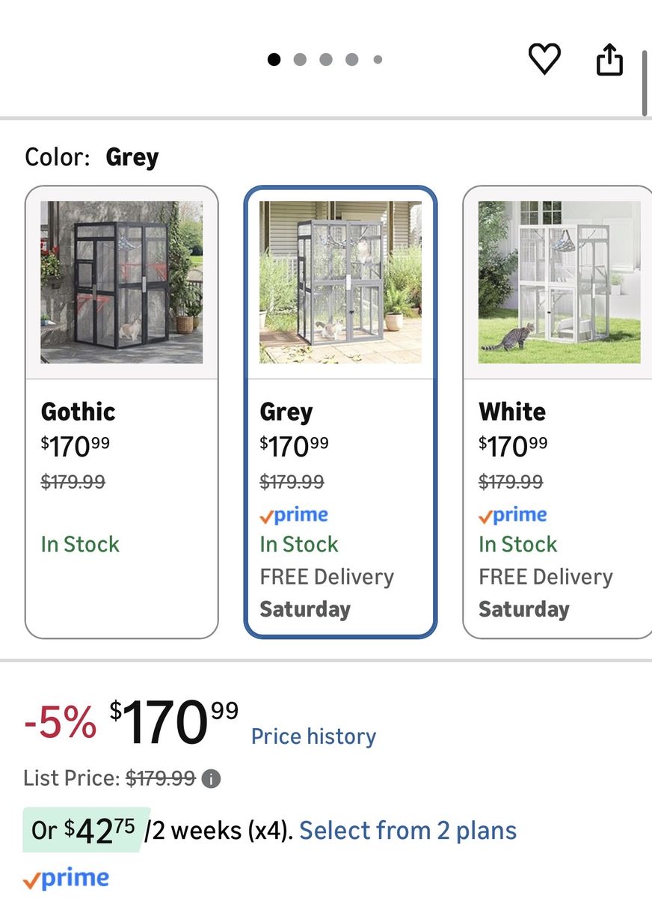Tap the White cat enclosure thumbnail
Screen dimensions: 652x898
(x=559, y=282)
